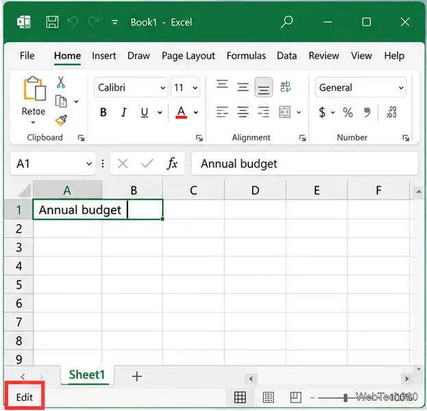Switch to Page Layout view icon
The width and height of the screenshot is (427, 411).
click(268, 398)
